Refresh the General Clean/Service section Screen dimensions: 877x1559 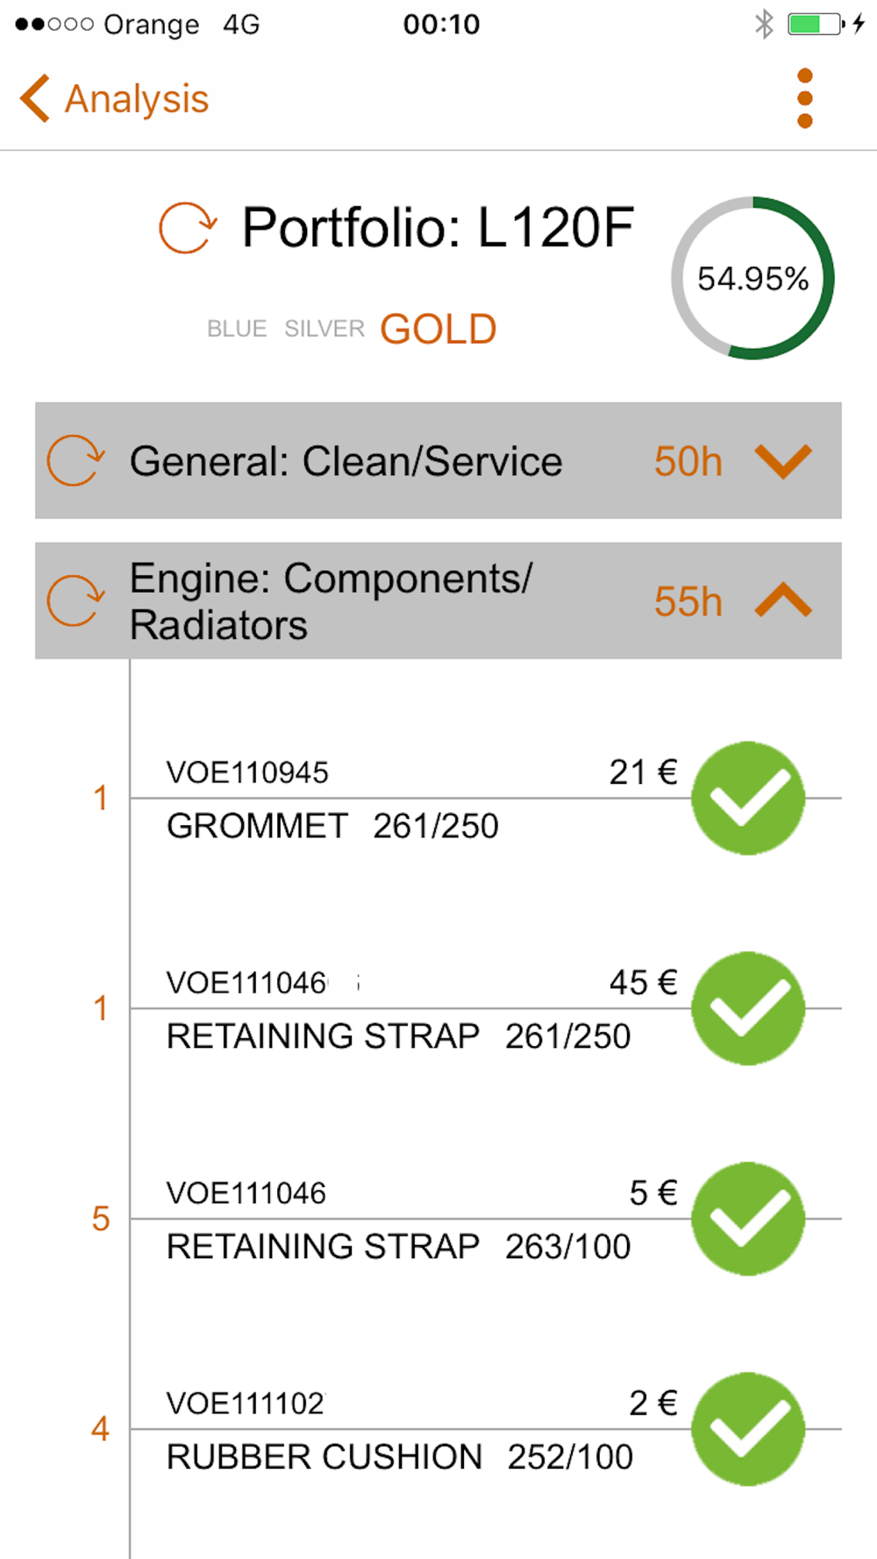[76, 460]
